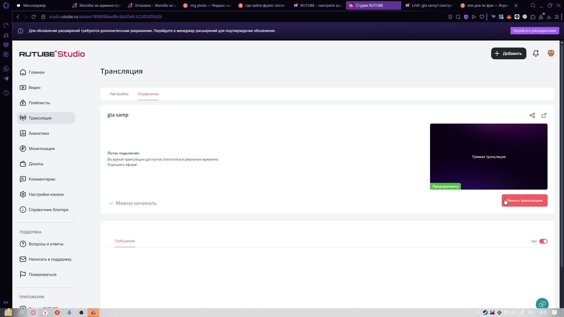
Task: Open Аналитика in the sidebar
Action: pyautogui.click(x=38, y=133)
